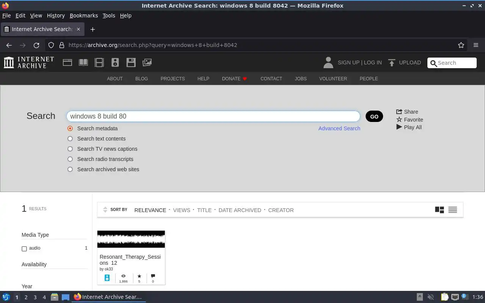Click the GO search button
The height and width of the screenshot is (303, 485).
(x=374, y=116)
